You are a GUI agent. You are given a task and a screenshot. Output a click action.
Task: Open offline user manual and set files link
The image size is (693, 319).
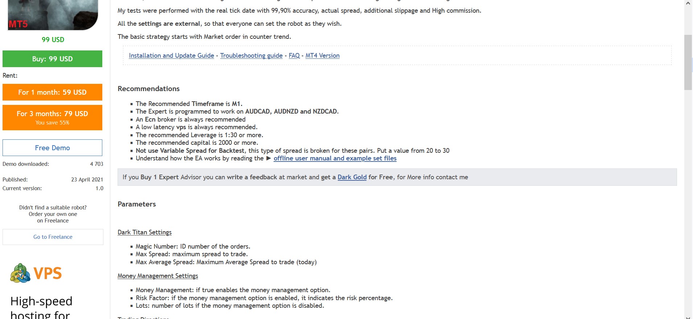pyautogui.click(x=335, y=158)
